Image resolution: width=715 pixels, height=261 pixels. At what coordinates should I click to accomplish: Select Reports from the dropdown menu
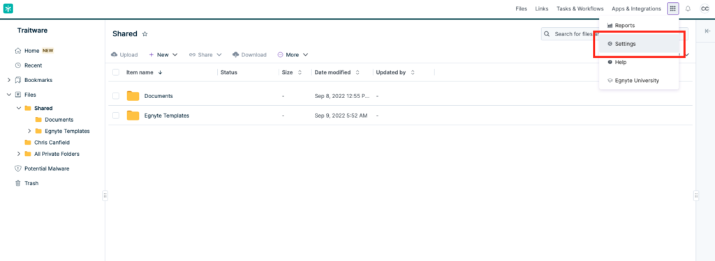(639, 26)
